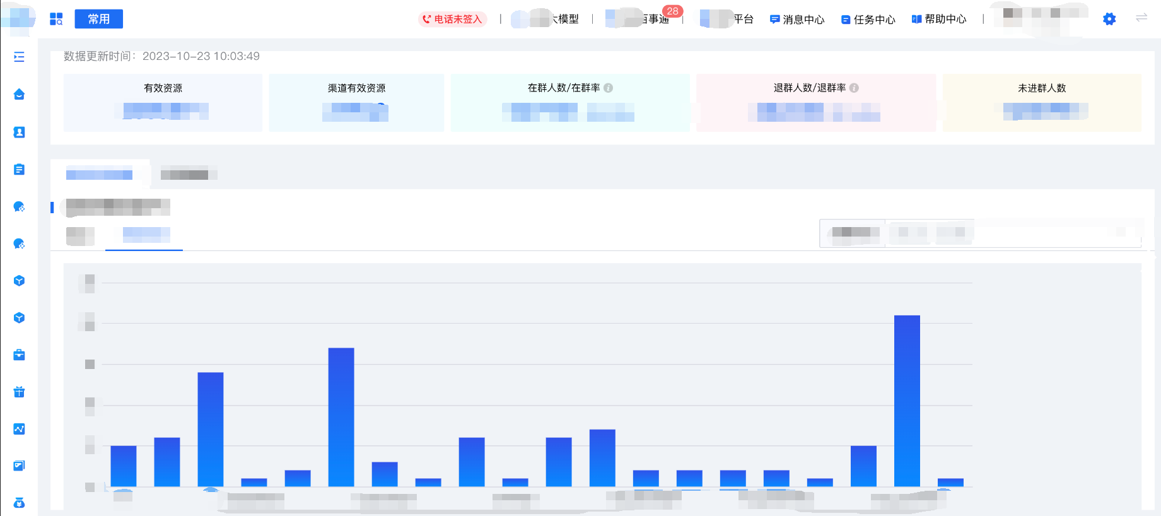
Task: Open the sidebar money bag icon
Action: pyautogui.click(x=19, y=503)
